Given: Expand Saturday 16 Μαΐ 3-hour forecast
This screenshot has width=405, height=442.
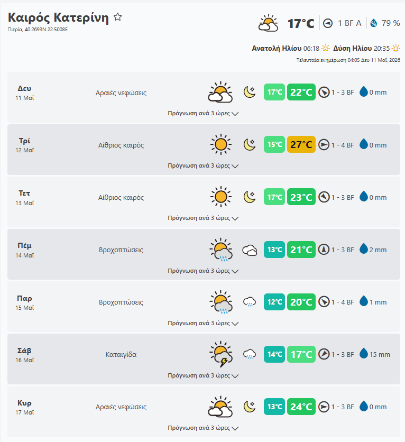Looking at the screenshot, I should coord(203,375).
